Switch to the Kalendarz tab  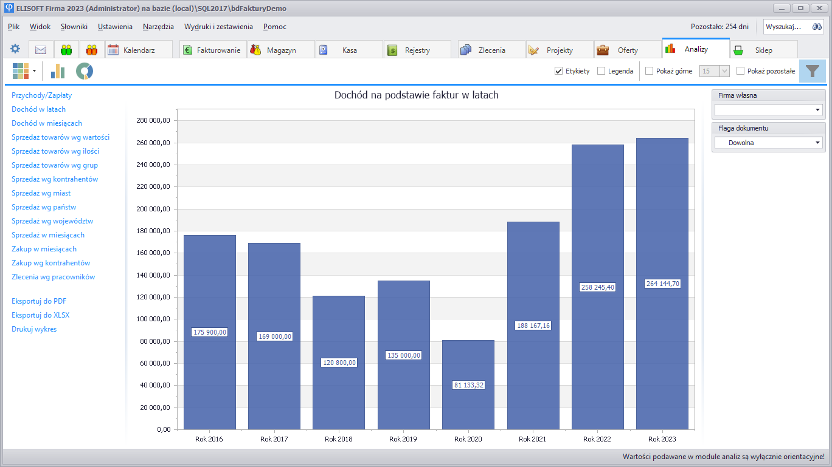(x=139, y=50)
